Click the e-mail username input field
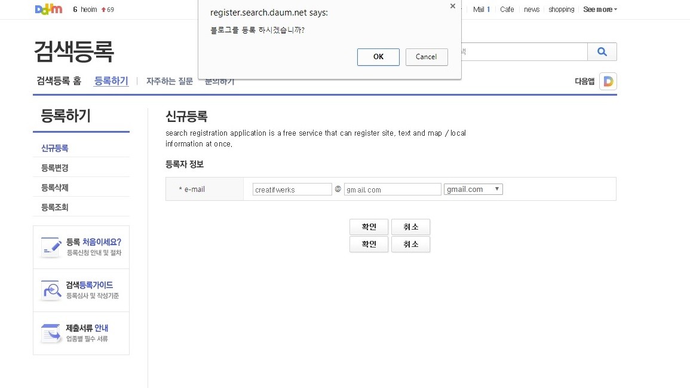690x388 pixels. click(292, 189)
